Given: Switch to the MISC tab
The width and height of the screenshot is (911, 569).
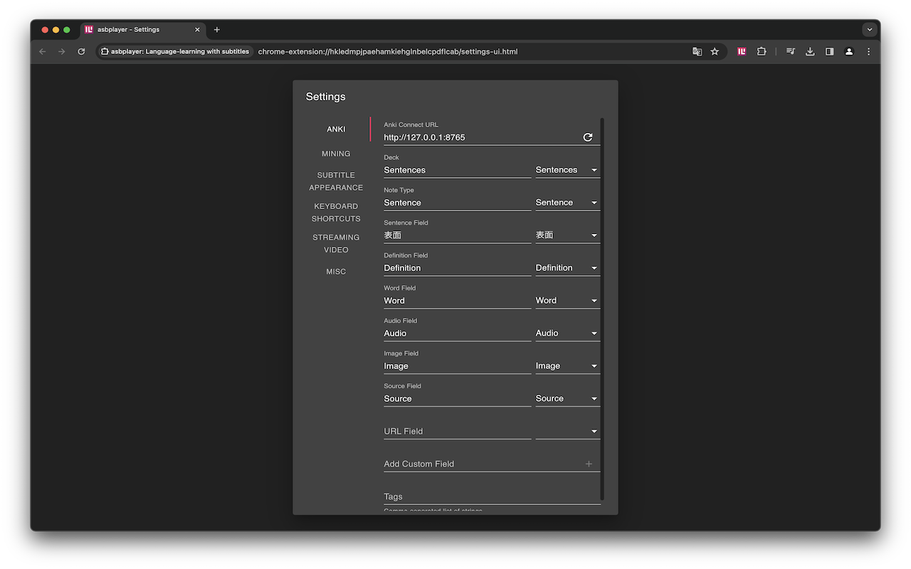Looking at the screenshot, I should [x=336, y=272].
